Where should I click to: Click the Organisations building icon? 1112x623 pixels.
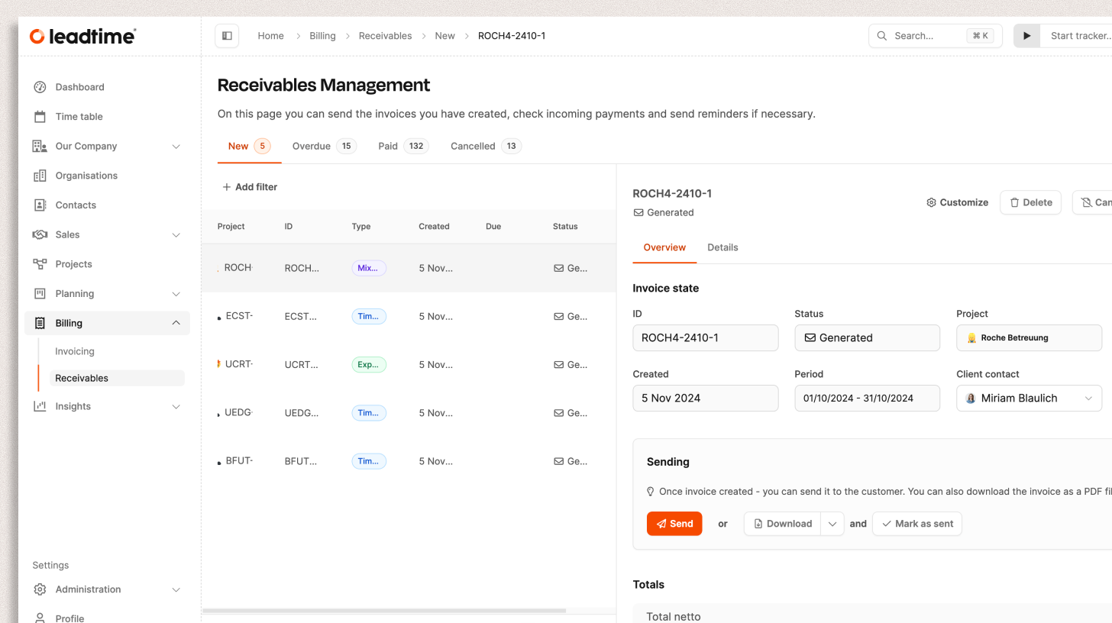pyautogui.click(x=40, y=176)
